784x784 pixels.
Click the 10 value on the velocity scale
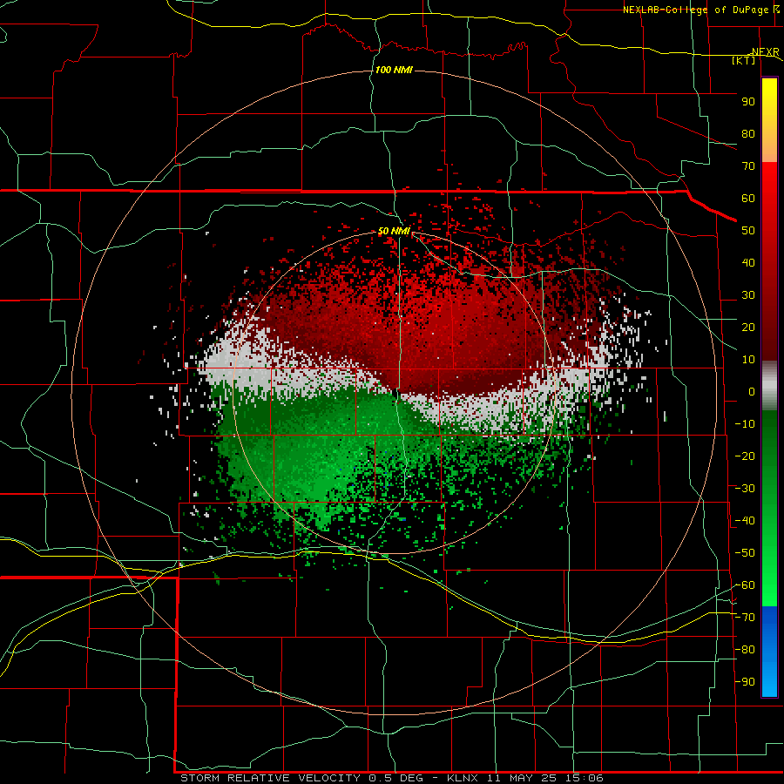[748, 360]
